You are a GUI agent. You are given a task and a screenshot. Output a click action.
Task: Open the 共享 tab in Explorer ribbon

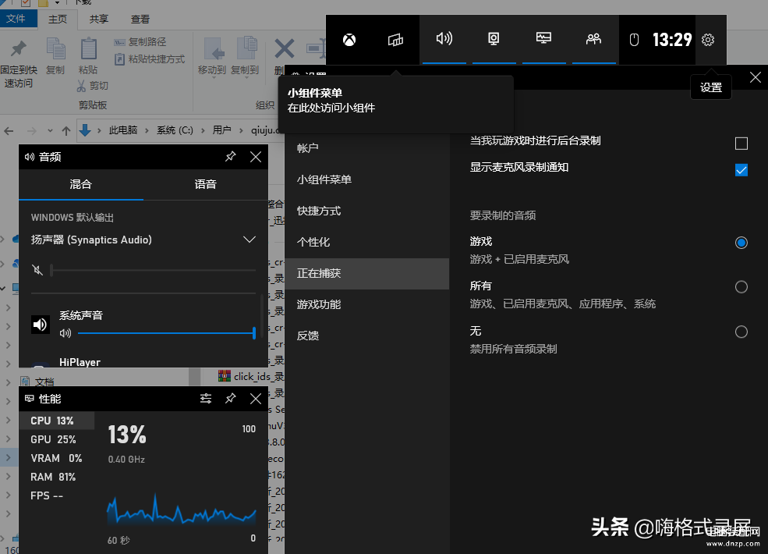(x=99, y=20)
